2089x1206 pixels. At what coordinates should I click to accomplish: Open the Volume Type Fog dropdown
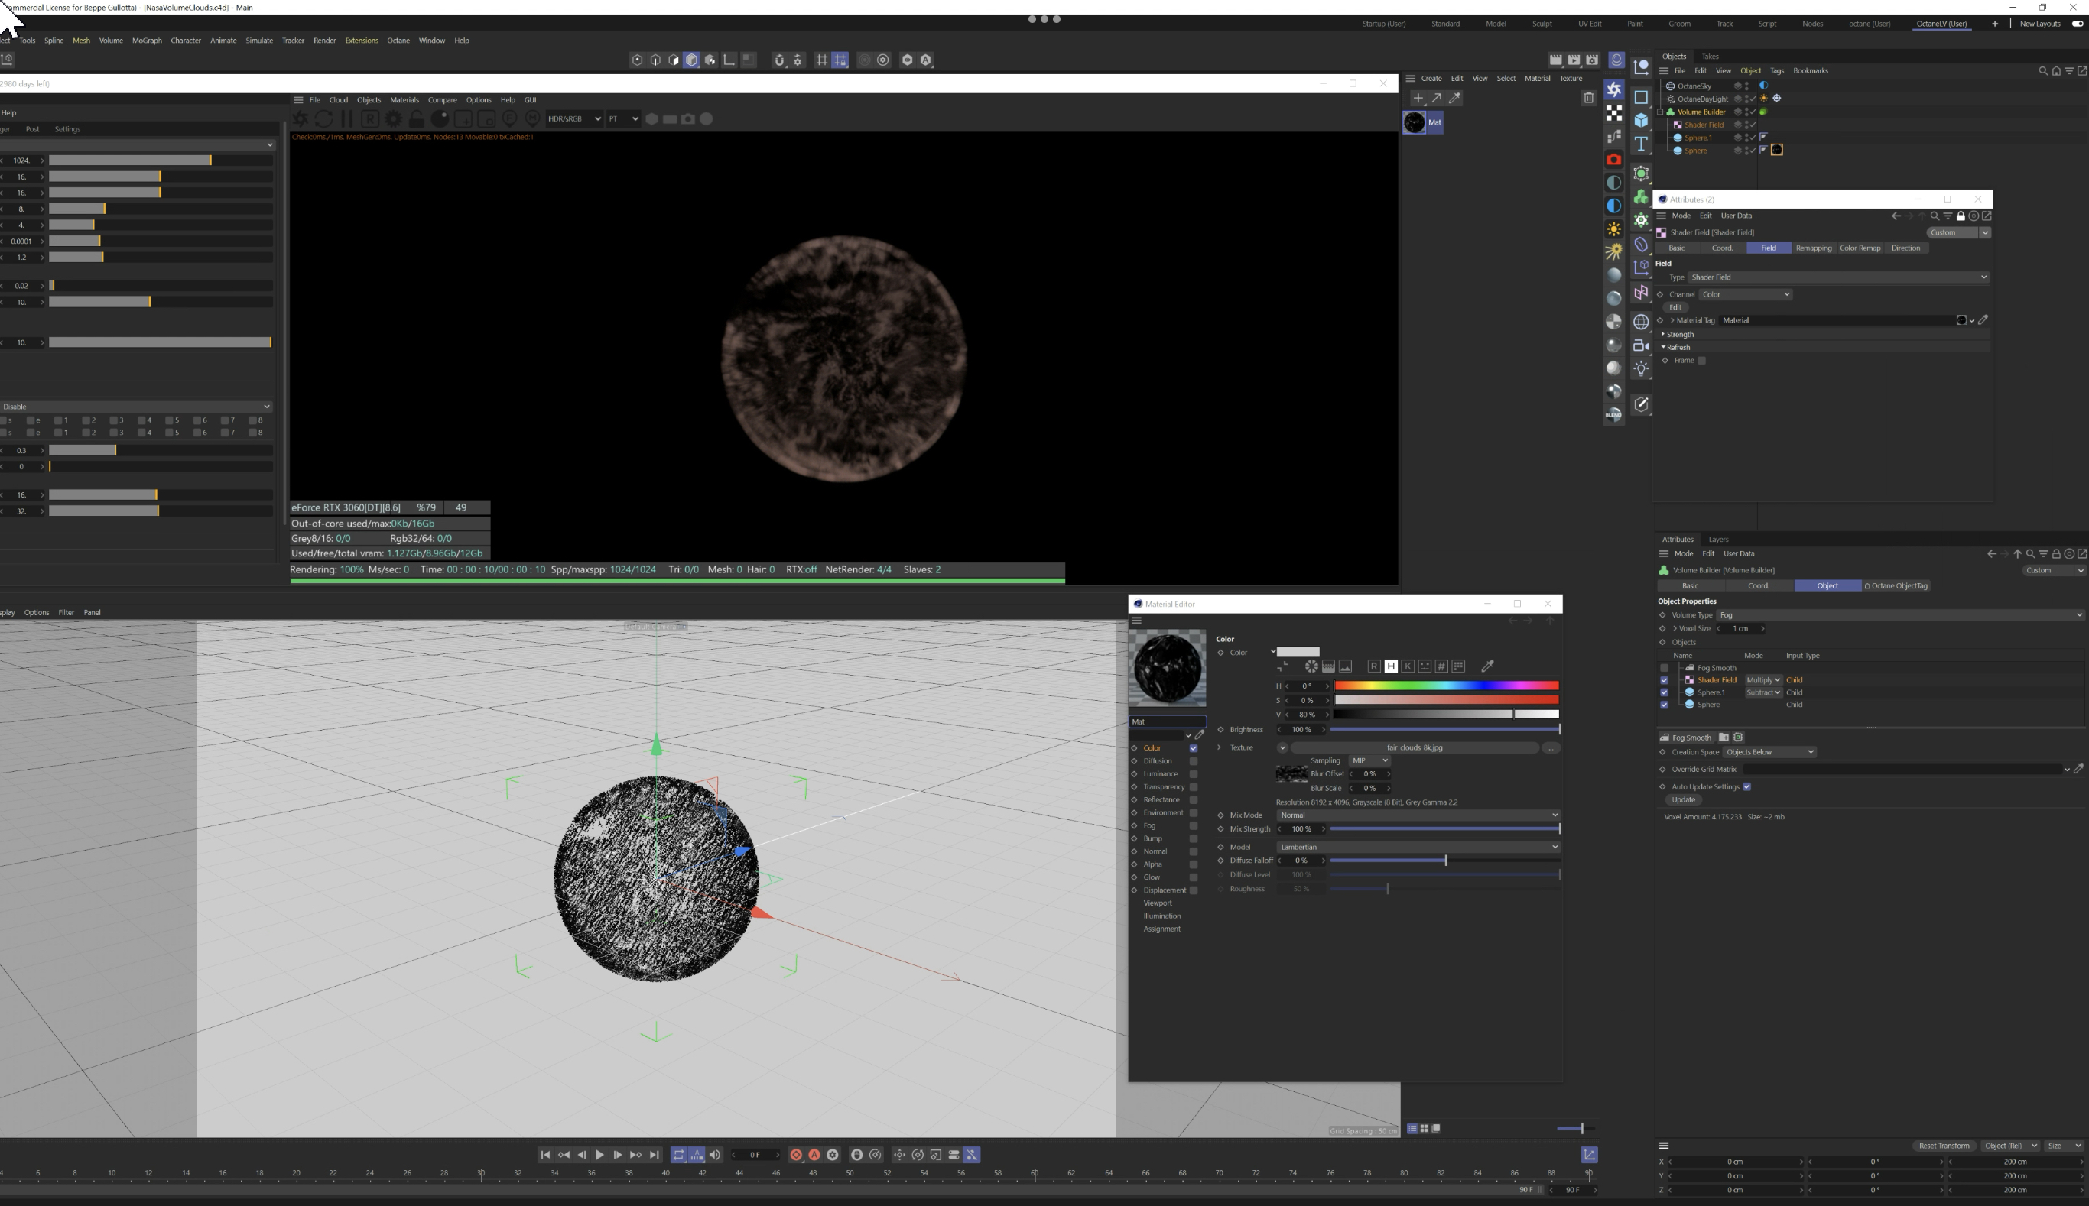pos(1899,615)
